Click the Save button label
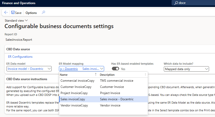 tap(18, 13)
